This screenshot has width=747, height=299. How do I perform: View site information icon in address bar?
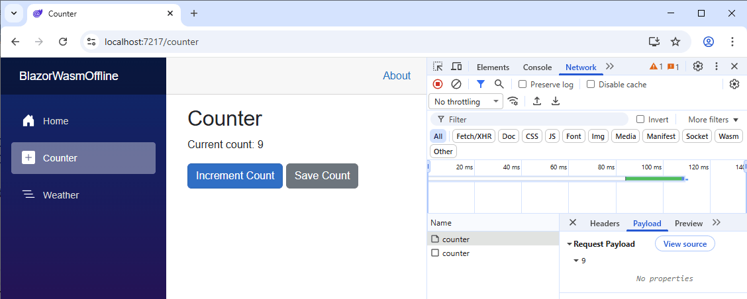coord(91,42)
